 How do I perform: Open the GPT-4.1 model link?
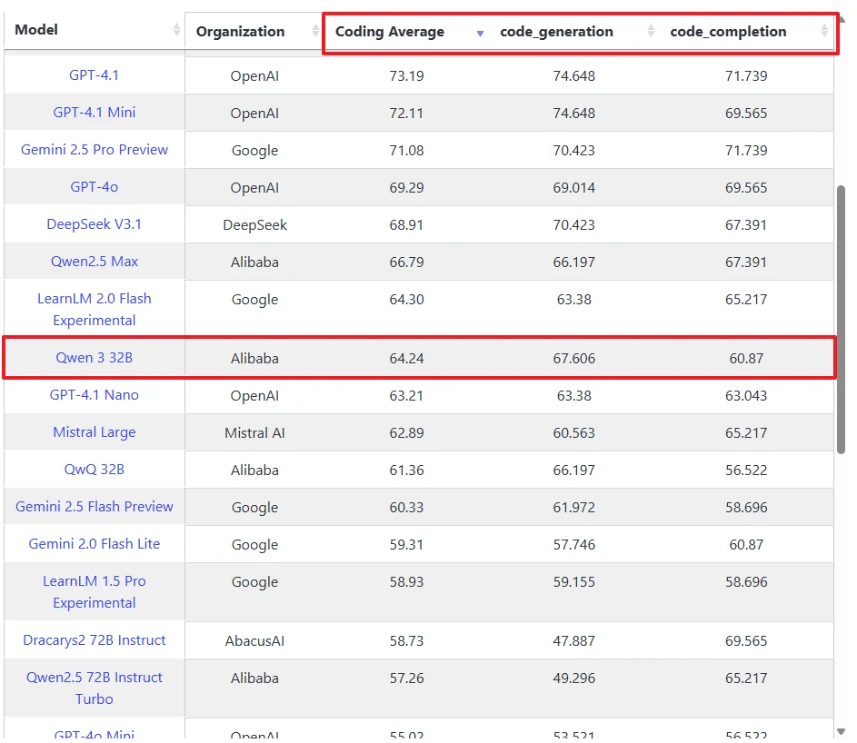pyautogui.click(x=94, y=74)
